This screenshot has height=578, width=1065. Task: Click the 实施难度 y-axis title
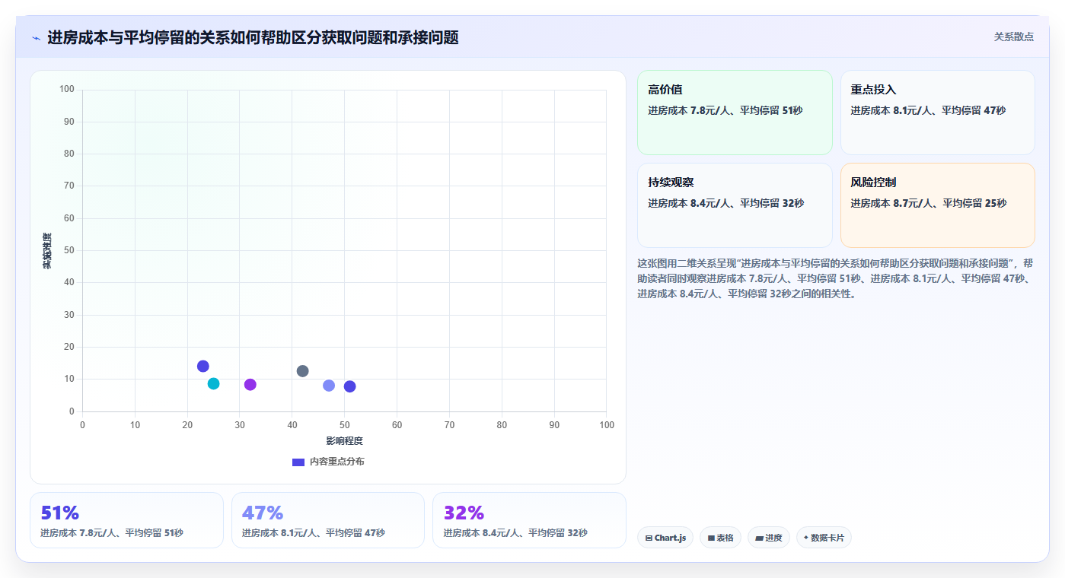point(47,251)
